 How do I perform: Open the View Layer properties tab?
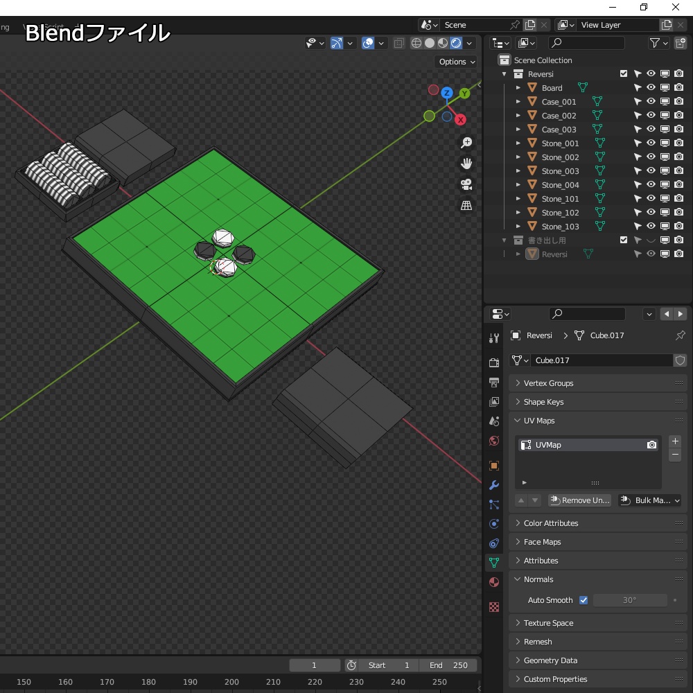(x=493, y=402)
